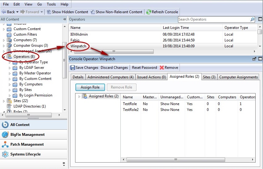Select the IEMAdmin operator row

pos(163,34)
